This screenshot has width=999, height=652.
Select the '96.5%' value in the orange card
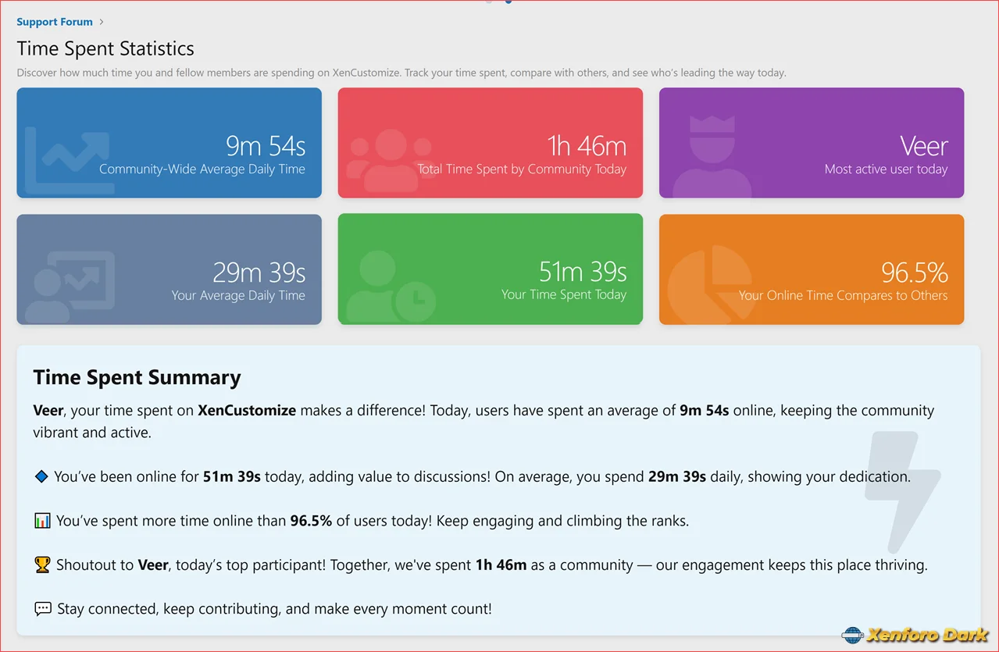pyautogui.click(x=915, y=273)
